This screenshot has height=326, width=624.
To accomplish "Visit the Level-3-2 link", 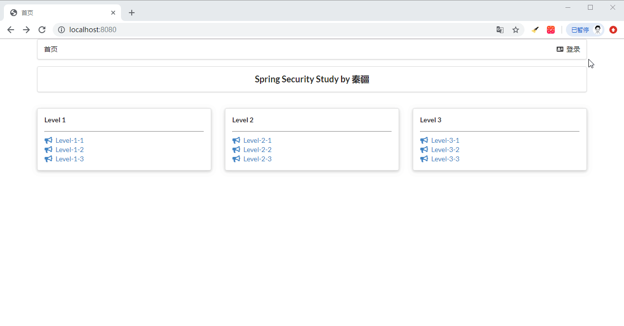I will pos(445,150).
